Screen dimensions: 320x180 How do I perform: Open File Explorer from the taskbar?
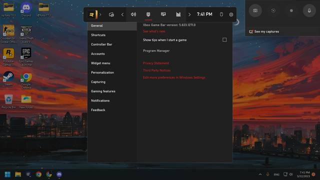click(x=18, y=174)
